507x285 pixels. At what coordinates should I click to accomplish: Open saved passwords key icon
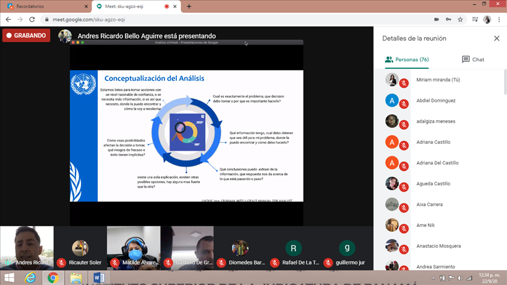point(448,19)
